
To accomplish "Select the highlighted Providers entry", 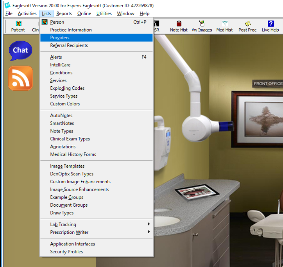I will click(96, 38).
